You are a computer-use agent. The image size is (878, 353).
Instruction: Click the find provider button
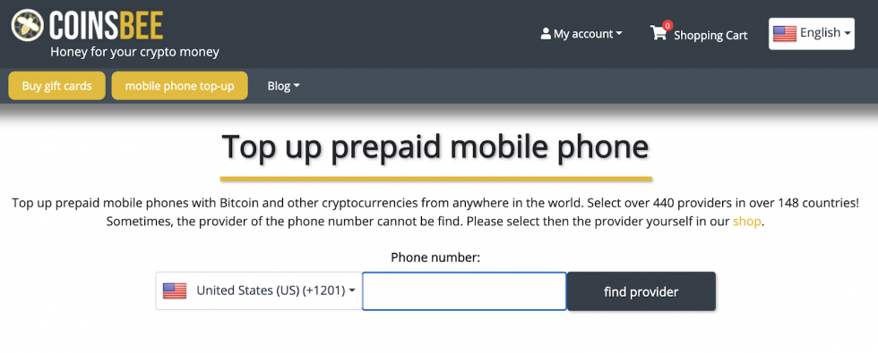[641, 291]
